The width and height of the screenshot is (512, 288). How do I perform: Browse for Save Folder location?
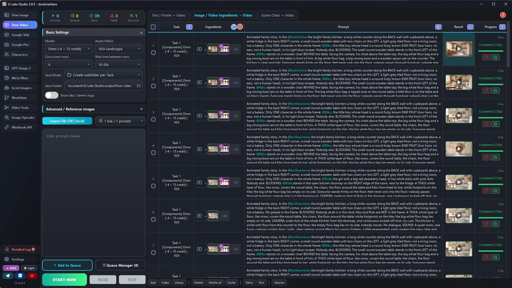[x=139, y=86]
